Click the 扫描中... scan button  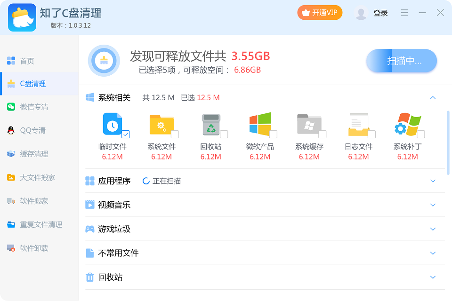click(402, 61)
